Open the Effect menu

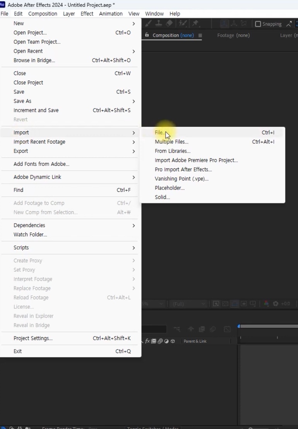pyautogui.click(x=87, y=14)
